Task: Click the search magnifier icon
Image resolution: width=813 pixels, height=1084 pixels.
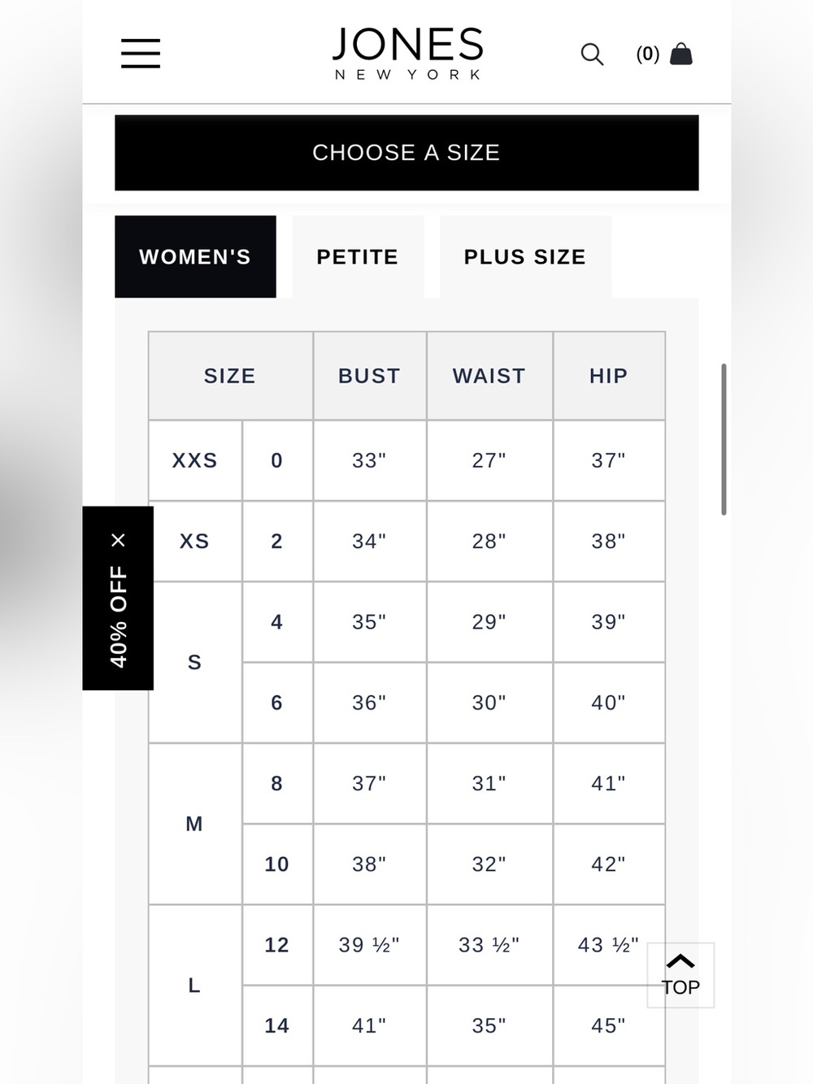Action: coord(592,54)
